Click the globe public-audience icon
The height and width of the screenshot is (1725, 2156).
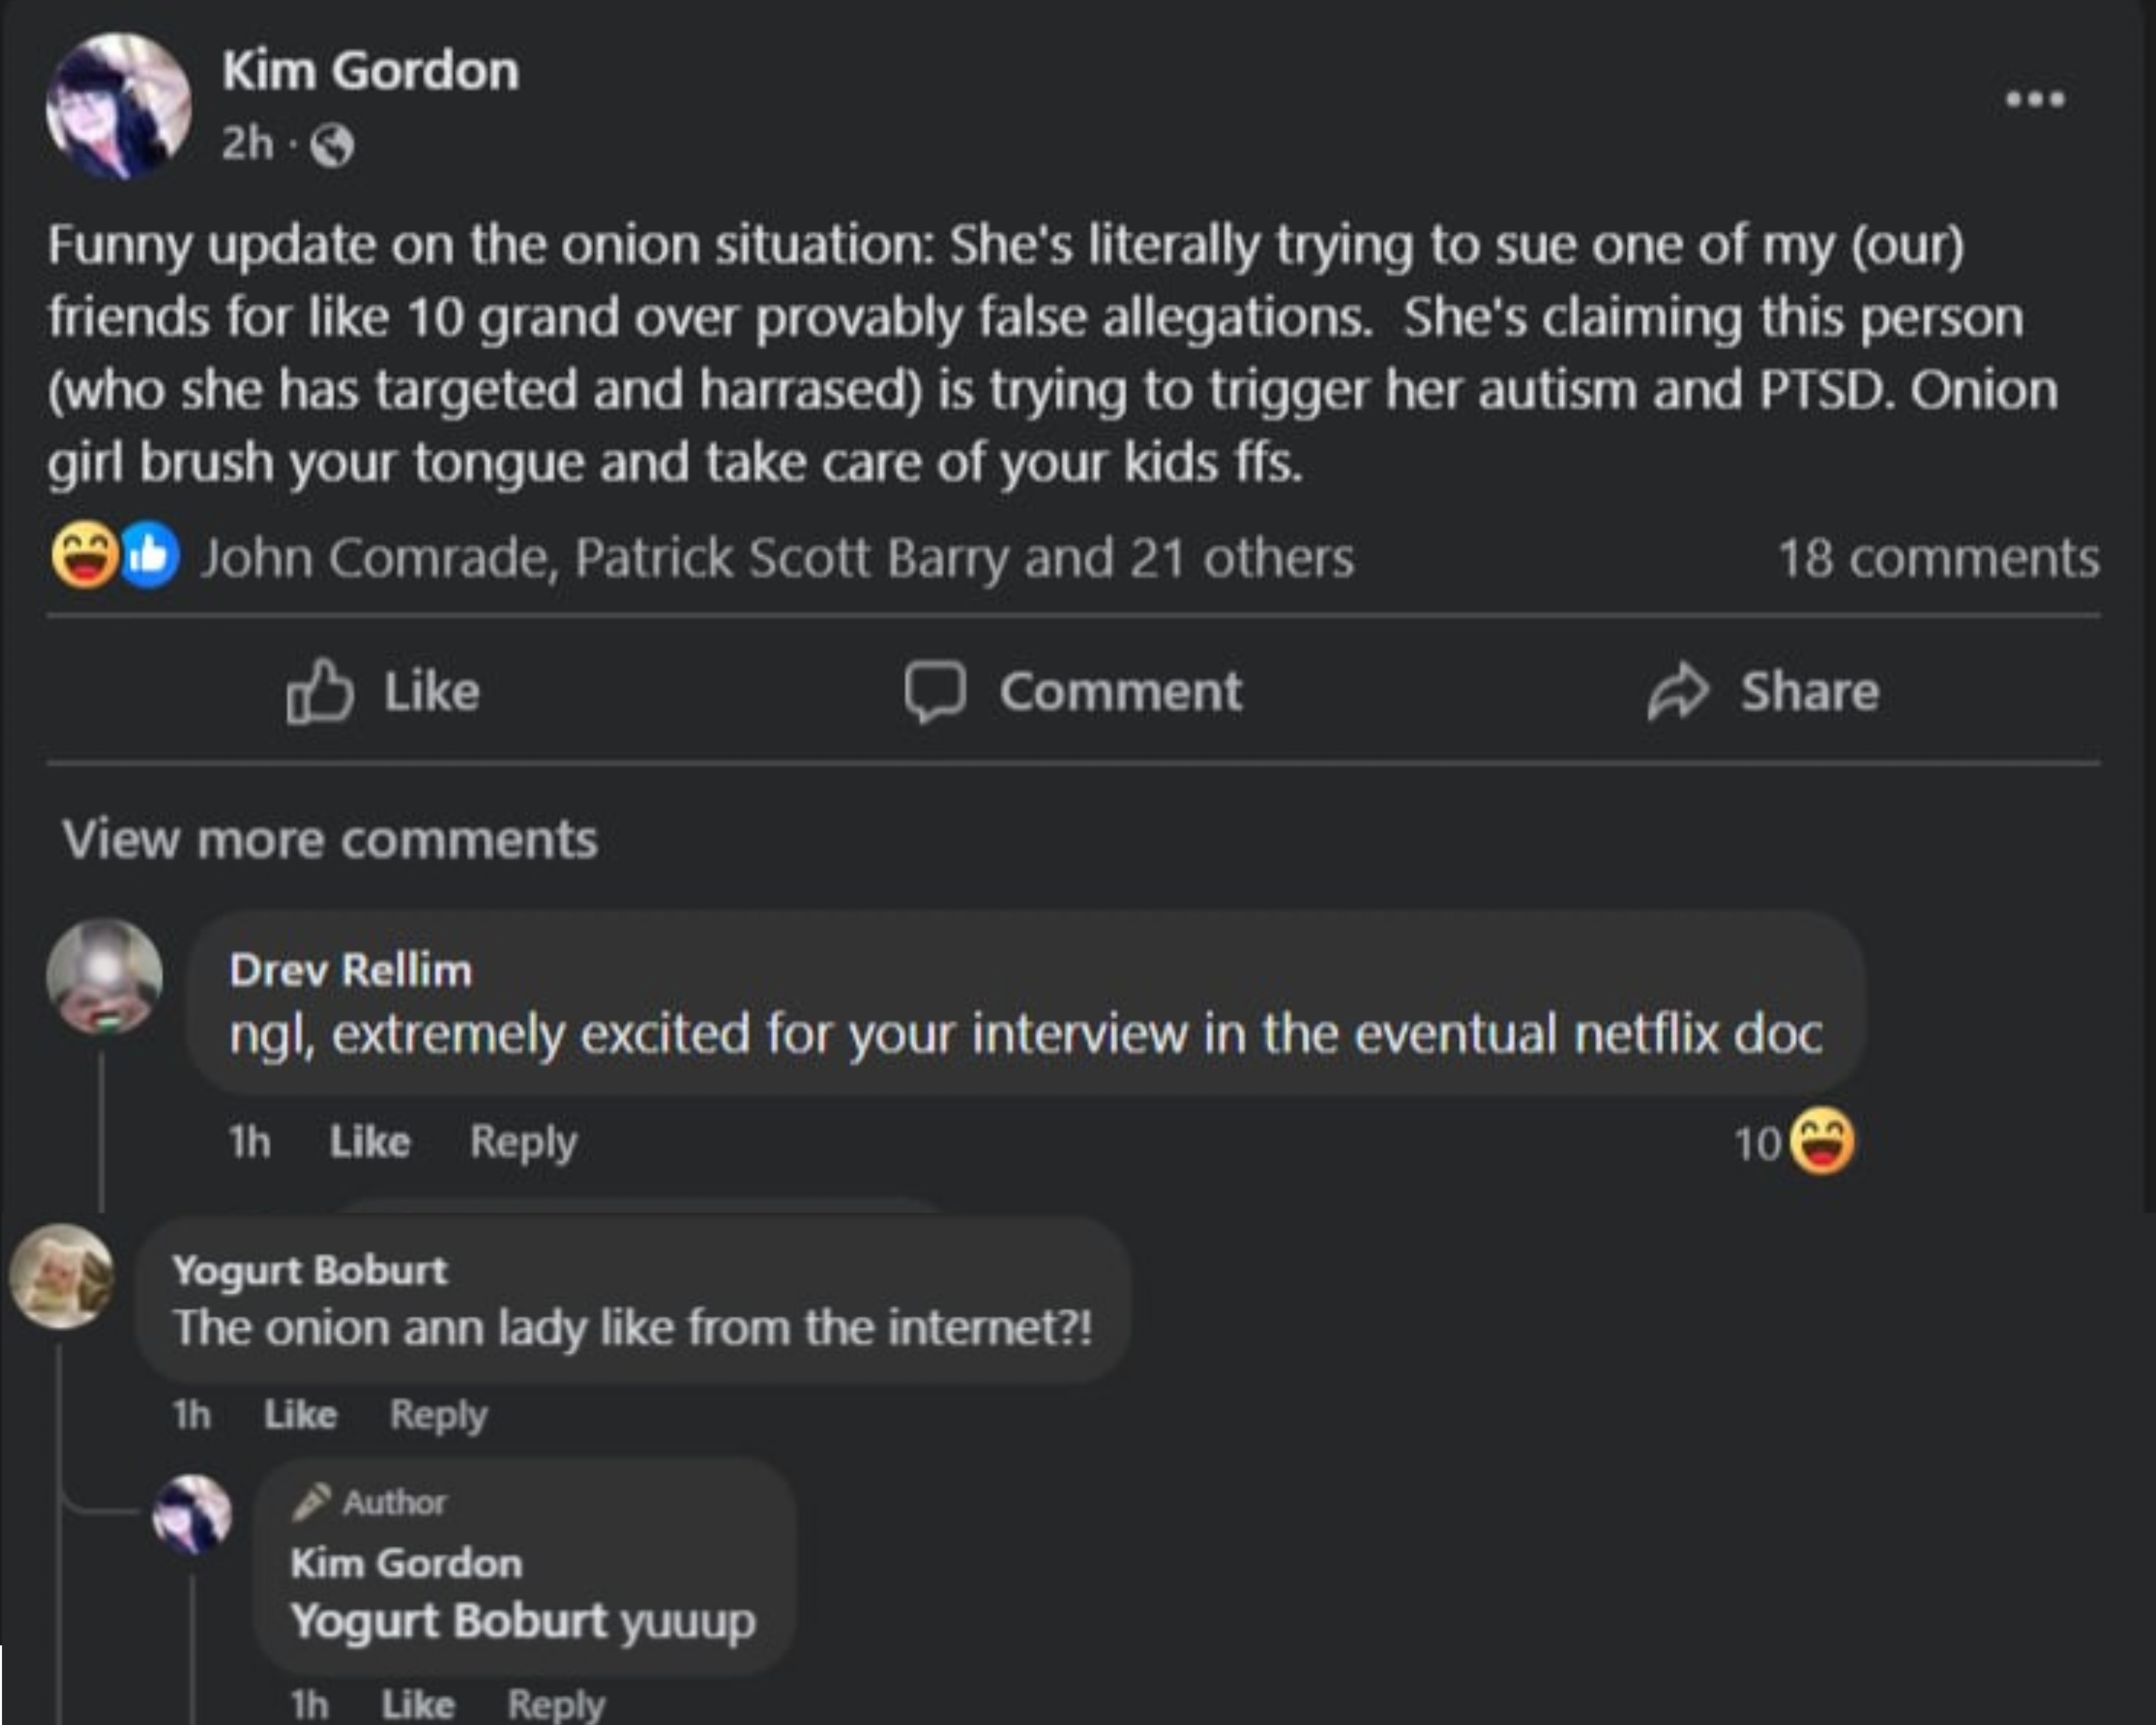(x=332, y=146)
